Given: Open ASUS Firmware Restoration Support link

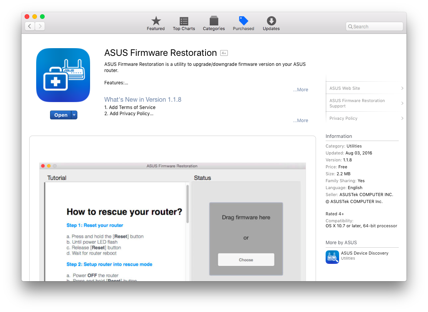Looking at the screenshot, I should tap(357, 103).
